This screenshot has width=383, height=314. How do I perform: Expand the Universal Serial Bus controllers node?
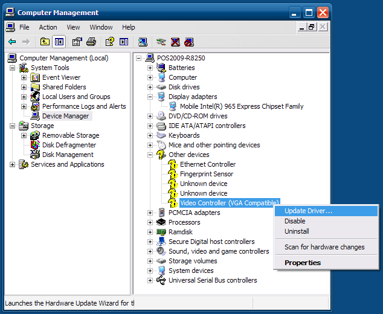click(150, 280)
